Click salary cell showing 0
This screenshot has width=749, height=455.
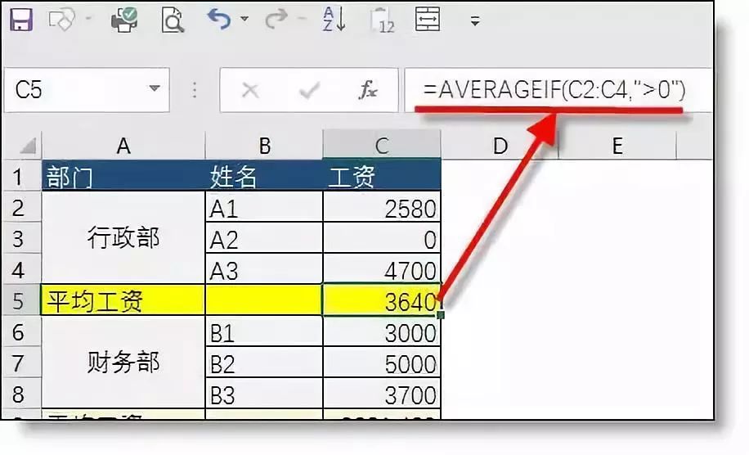(382, 239)
